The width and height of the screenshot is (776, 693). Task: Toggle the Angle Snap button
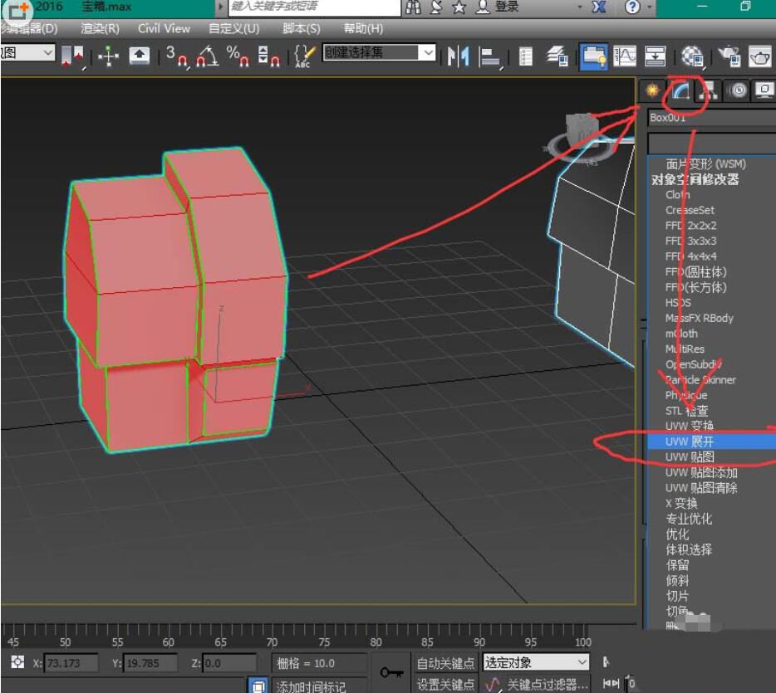(x=207, y=56)
